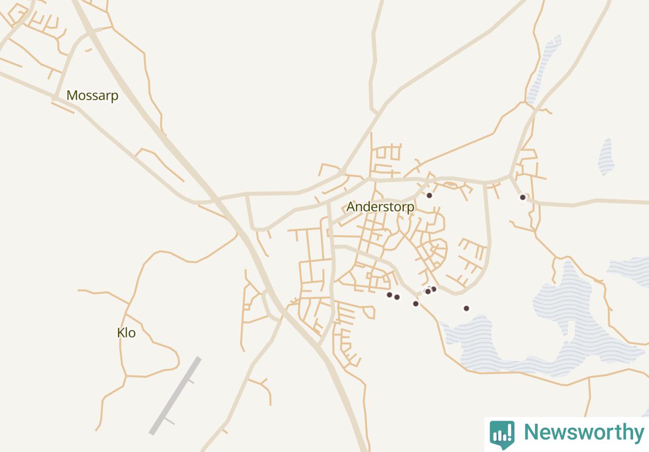Click the dot marker directly below Anderstorp label's right end
Viewport: 649px width, 452px height.
click(429, 195)
